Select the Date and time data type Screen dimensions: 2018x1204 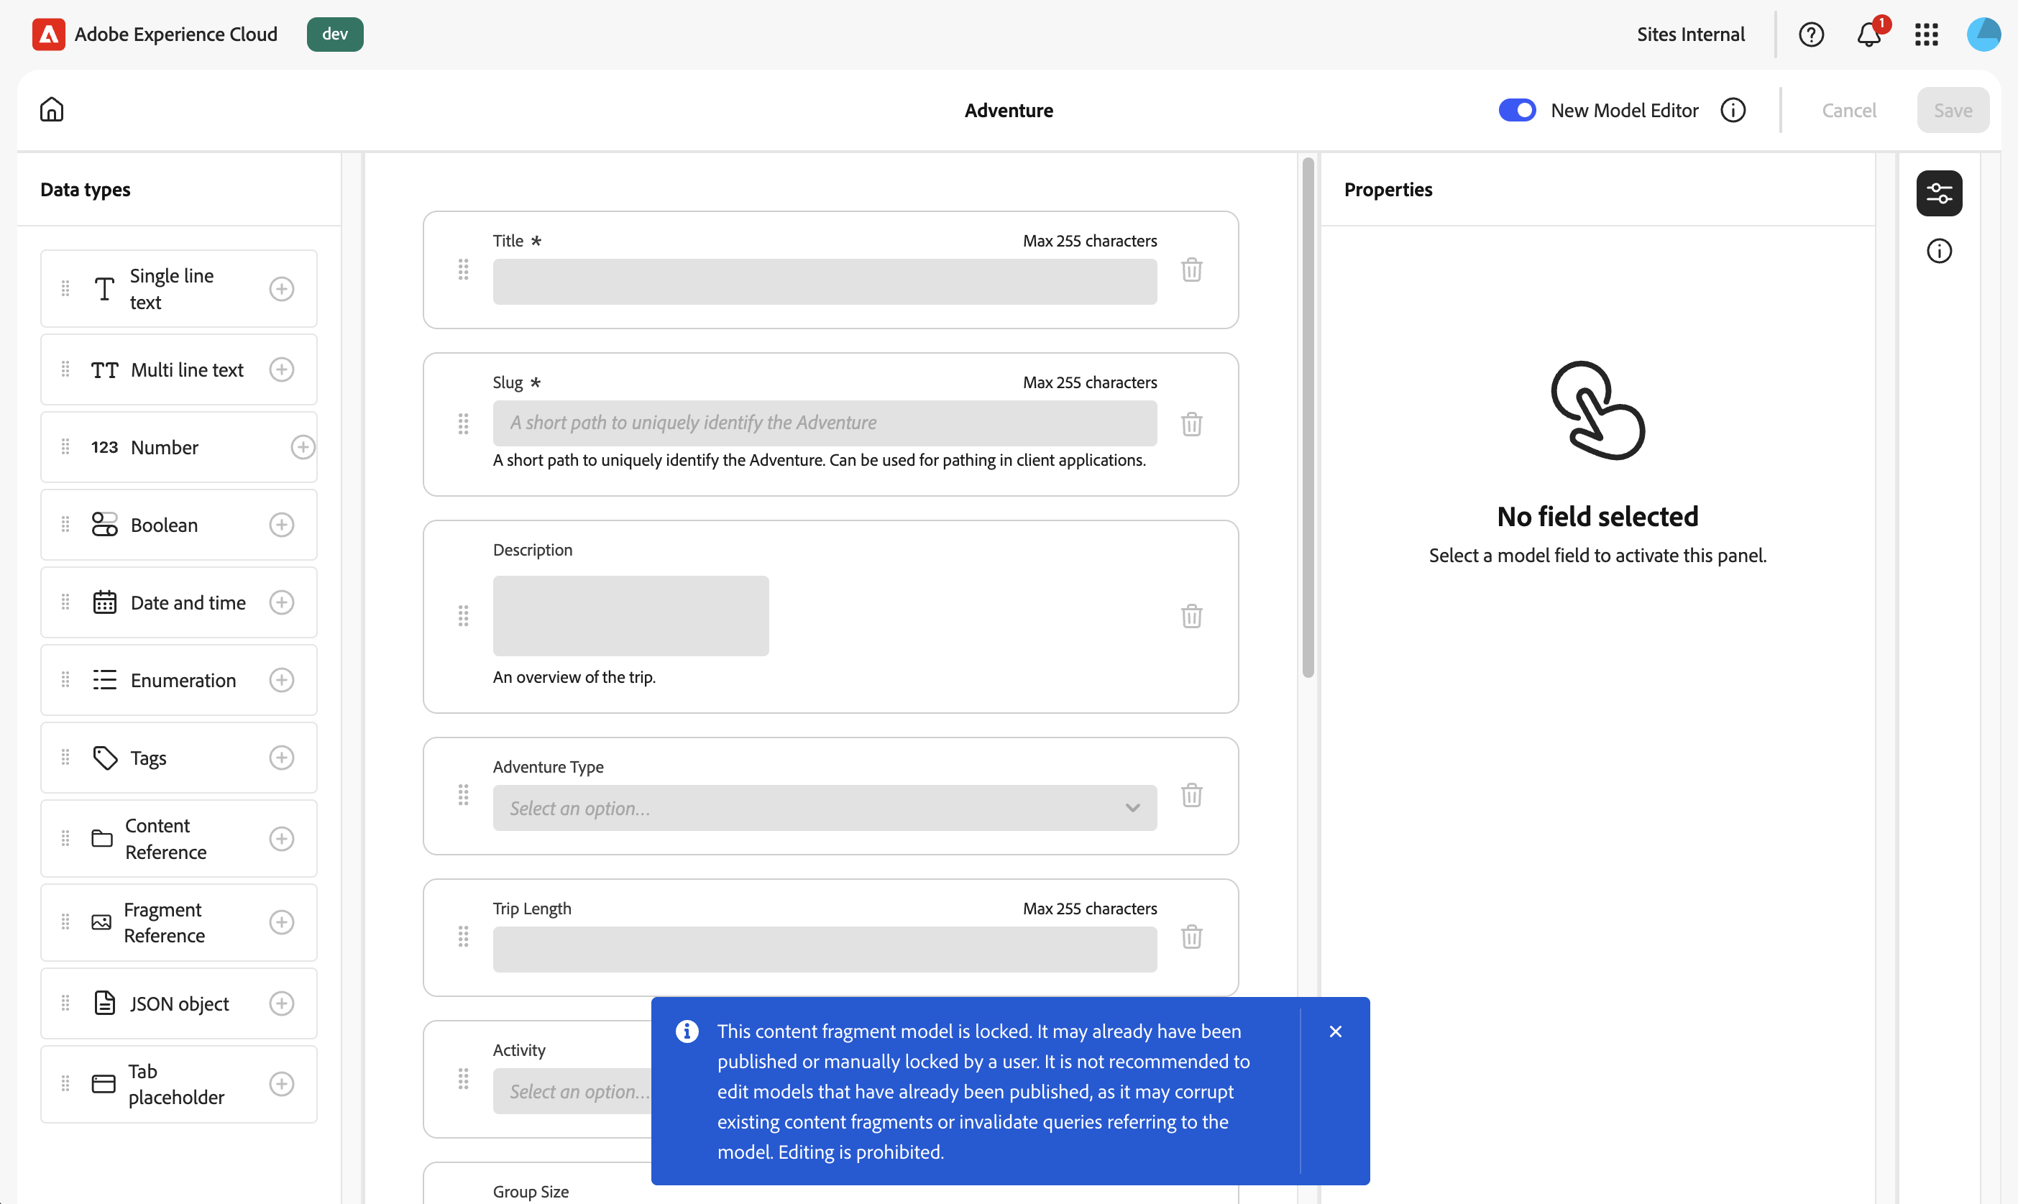(x=188, y=603)
